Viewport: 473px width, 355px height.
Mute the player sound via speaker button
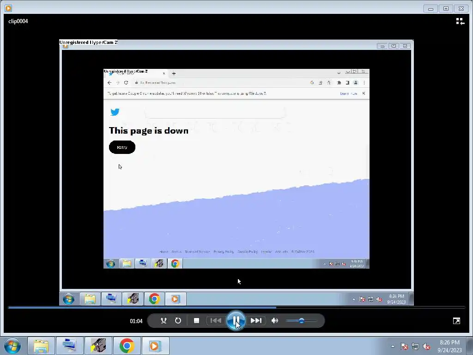coord(274,321)
